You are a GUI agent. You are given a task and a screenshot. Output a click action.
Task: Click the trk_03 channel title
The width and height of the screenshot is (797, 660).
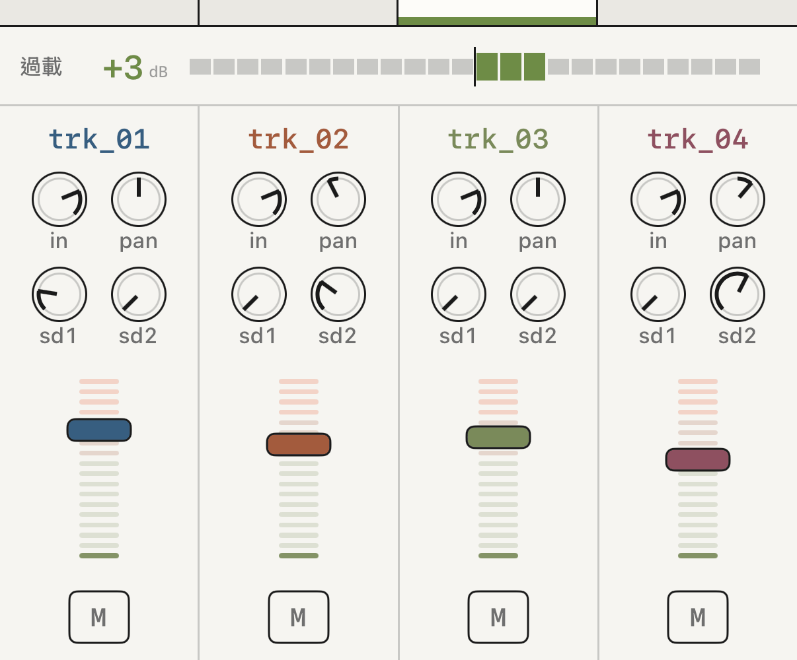[x=498, y=139]
